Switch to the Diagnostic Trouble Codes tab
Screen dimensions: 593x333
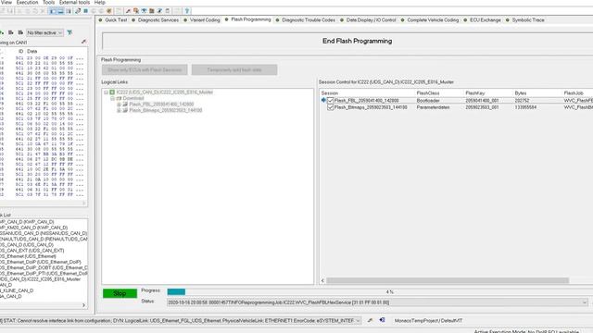(305, 20)
